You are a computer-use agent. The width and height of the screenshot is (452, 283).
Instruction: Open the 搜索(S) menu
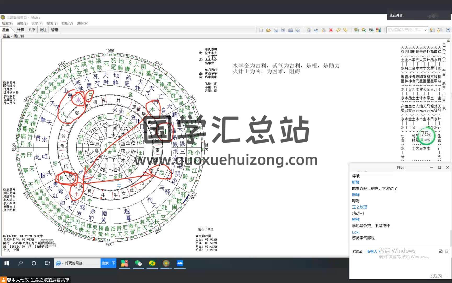[x=52, y=23]
